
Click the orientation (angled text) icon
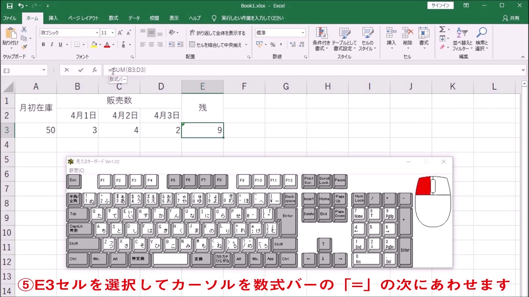tap(171, 32)
